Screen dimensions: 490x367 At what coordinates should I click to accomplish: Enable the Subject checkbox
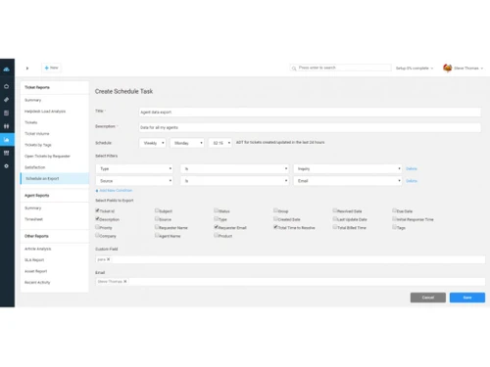click(157, 210)
